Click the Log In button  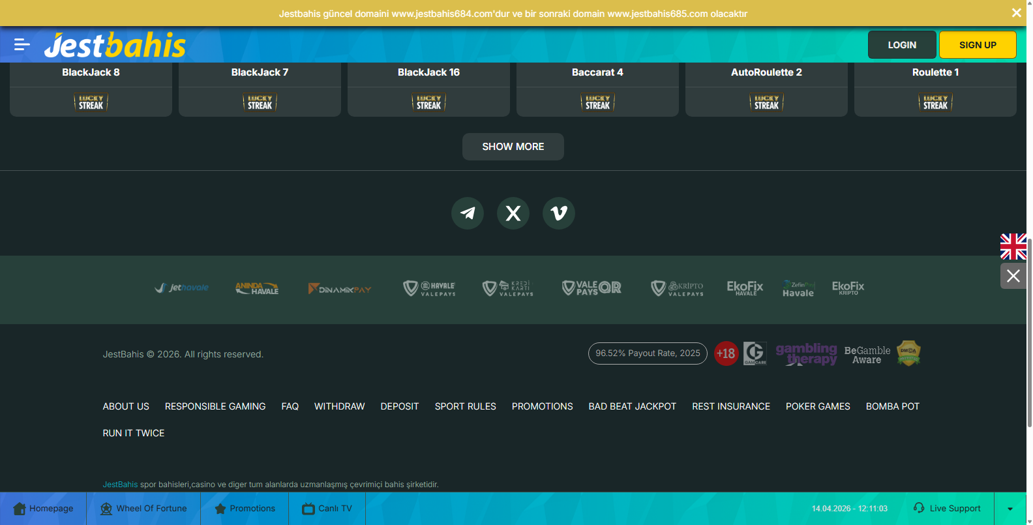[902, 45]
